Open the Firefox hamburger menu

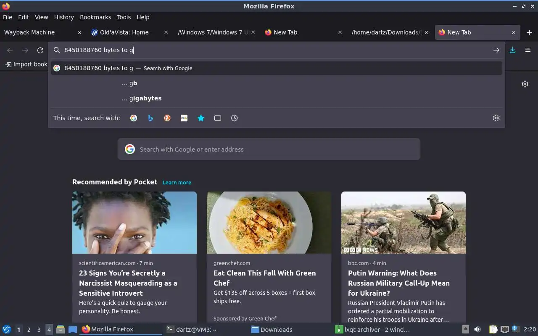[x=528, y=50]
